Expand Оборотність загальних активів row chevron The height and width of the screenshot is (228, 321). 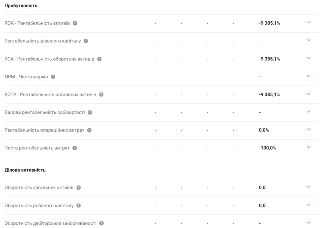point(308,187)
